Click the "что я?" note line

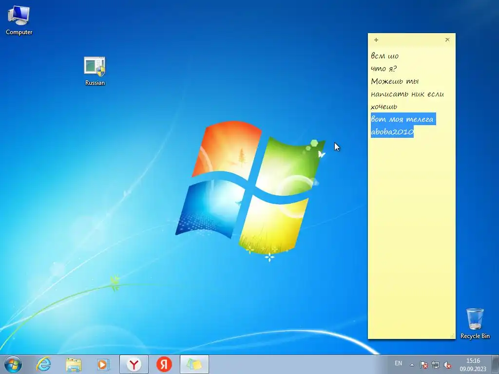384,69
